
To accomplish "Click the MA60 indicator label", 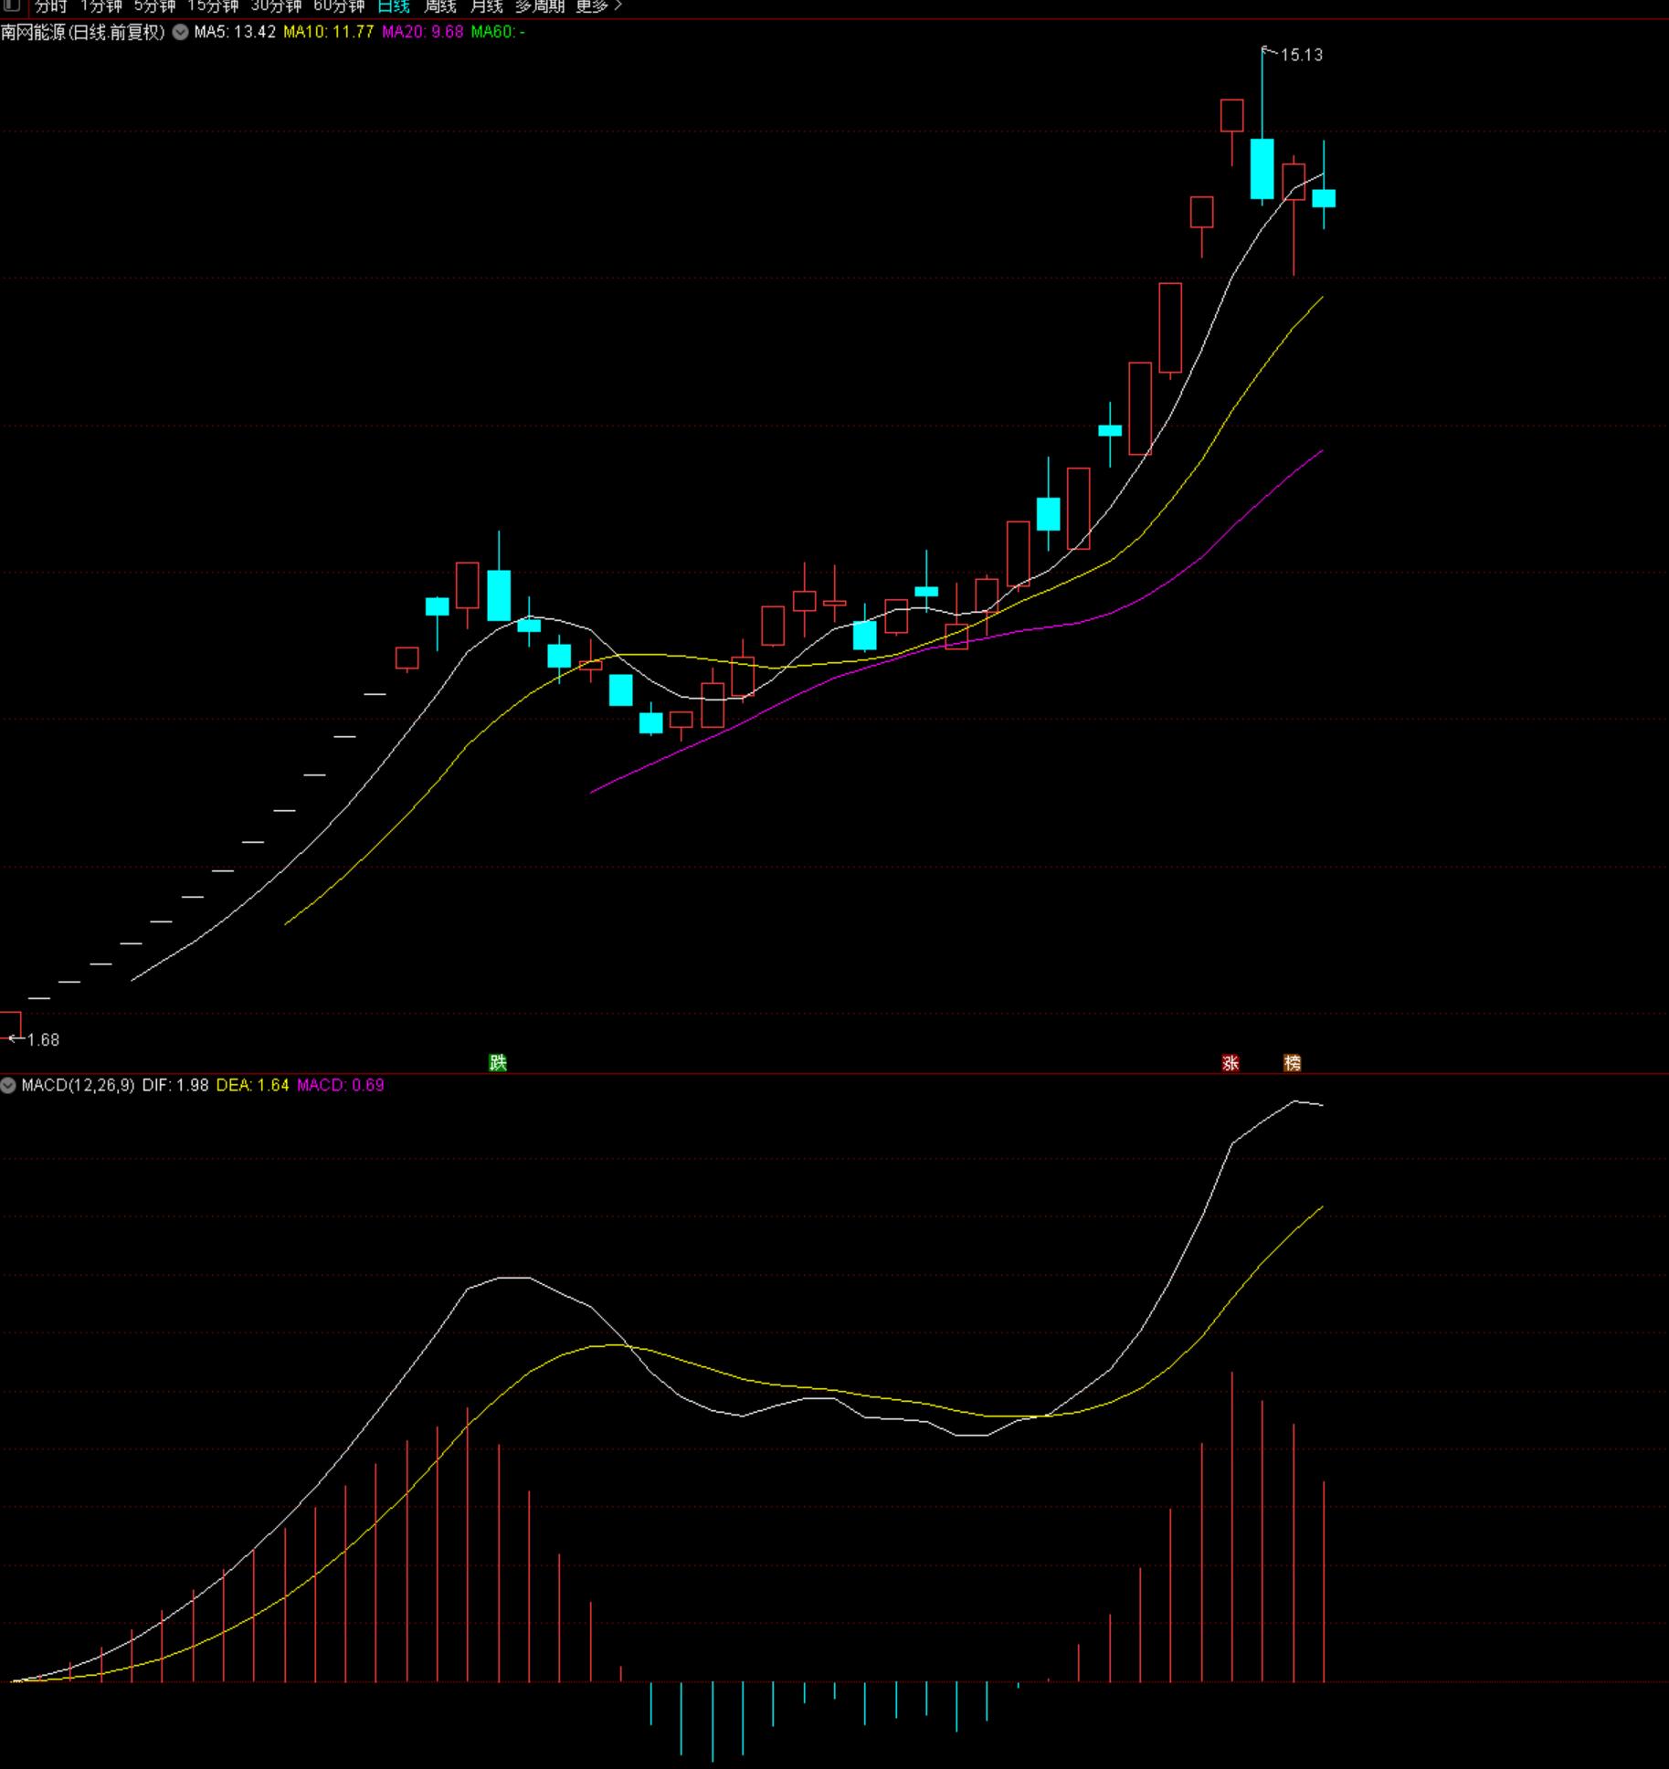I will (498, 32).
